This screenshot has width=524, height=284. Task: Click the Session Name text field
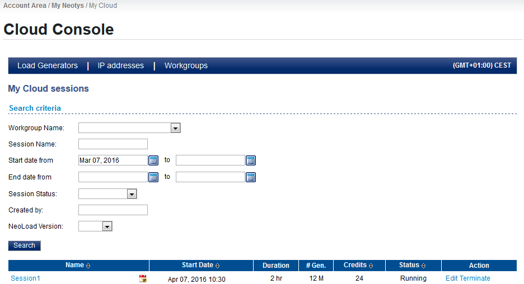click(113, 144)
